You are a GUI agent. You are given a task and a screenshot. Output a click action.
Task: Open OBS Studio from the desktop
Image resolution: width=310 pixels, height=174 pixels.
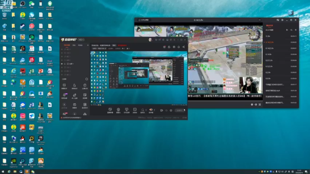coord(22,4)
